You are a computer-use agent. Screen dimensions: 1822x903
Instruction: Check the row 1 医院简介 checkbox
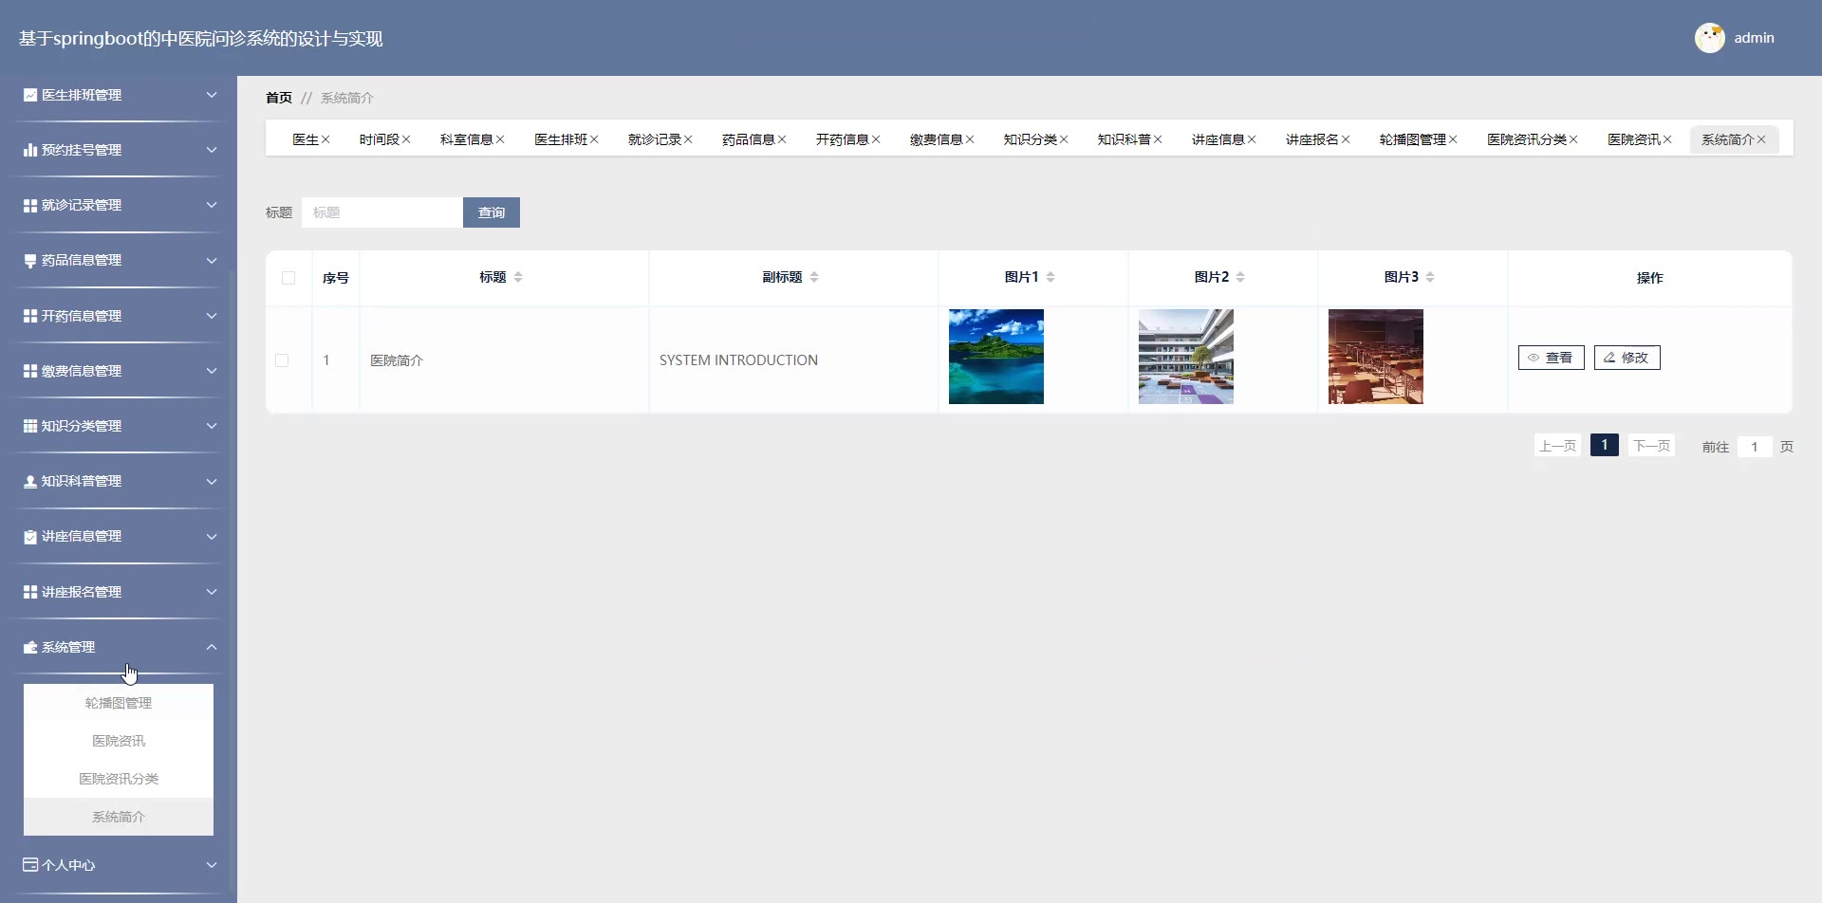(282, 360)
